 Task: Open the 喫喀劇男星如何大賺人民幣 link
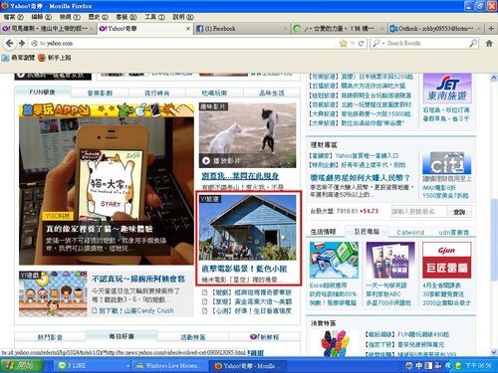coord(360,178)
